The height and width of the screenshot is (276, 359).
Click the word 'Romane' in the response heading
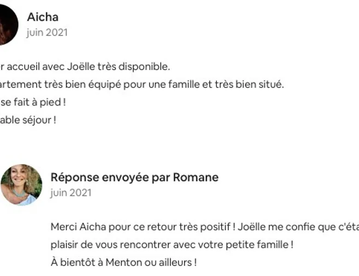click(196, 177)
